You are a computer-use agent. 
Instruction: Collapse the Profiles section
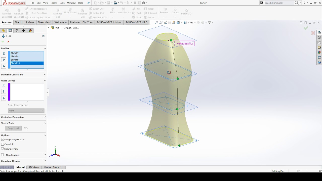[x=45, y=49]
